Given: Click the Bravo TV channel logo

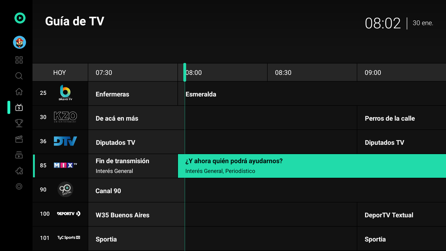Looking at the screenshot, I should click(65, 93).
